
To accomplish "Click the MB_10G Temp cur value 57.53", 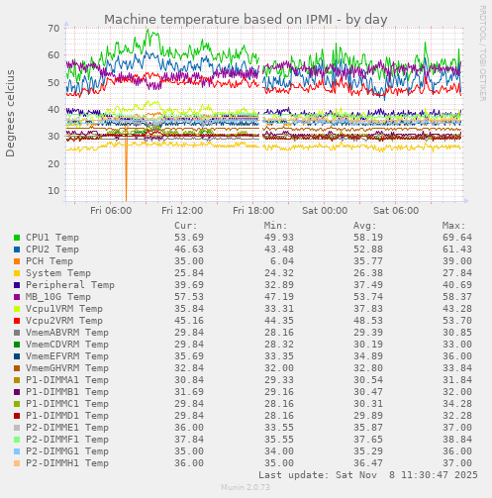I will pyautogui.click(x=189, y=297).
